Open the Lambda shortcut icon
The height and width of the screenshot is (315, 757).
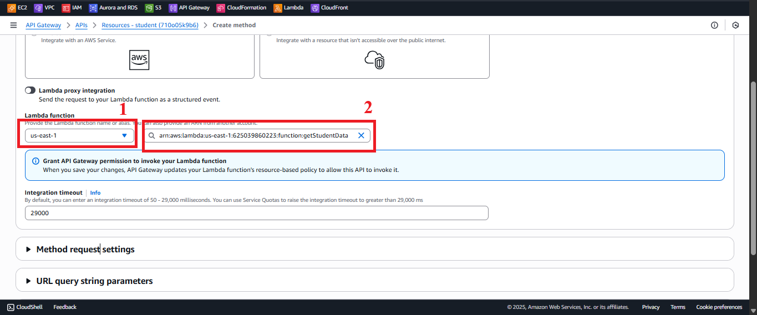277,8
